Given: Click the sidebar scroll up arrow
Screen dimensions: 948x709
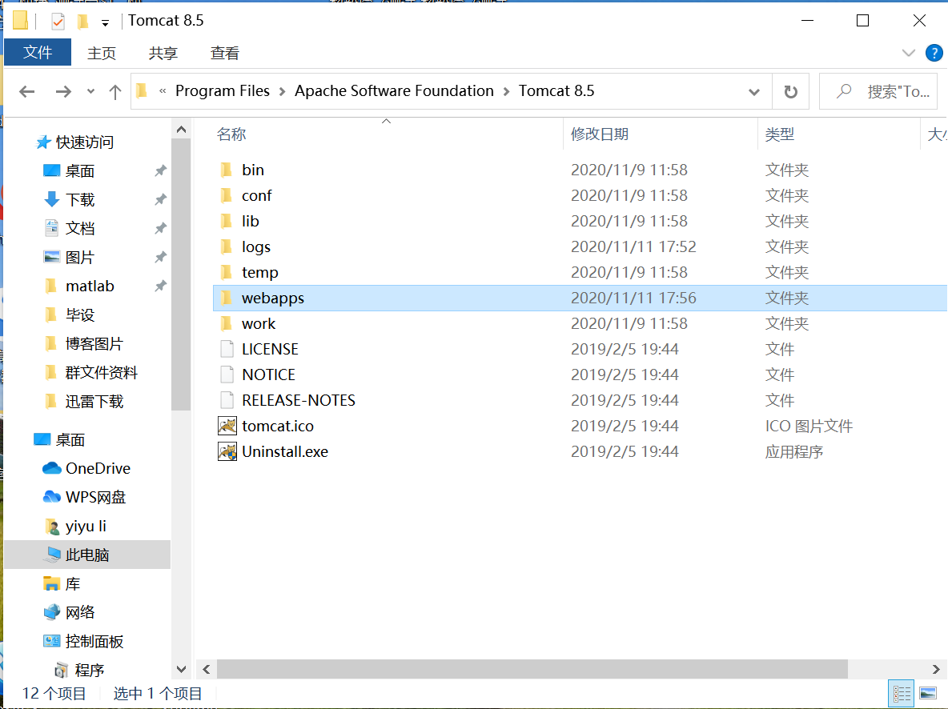Looking at the screenshot, I should coord(181,130).
